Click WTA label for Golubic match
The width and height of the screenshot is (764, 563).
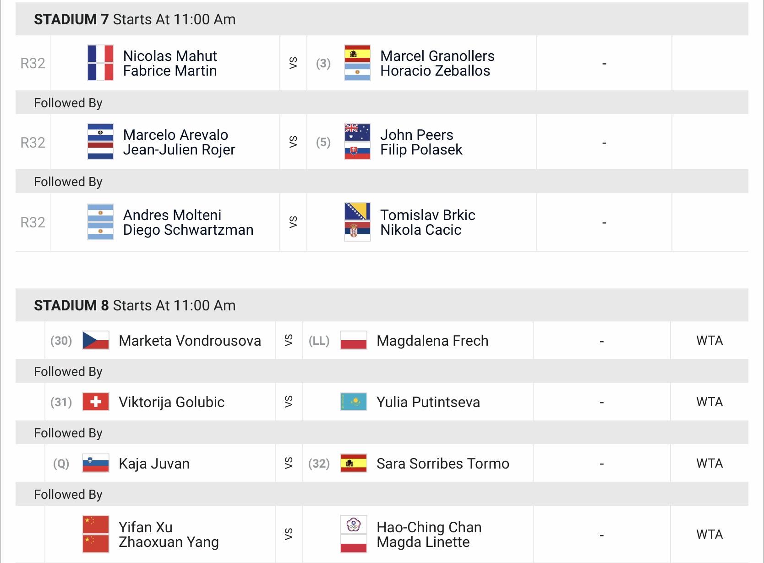pyautogui.click(x=709, y=402)
